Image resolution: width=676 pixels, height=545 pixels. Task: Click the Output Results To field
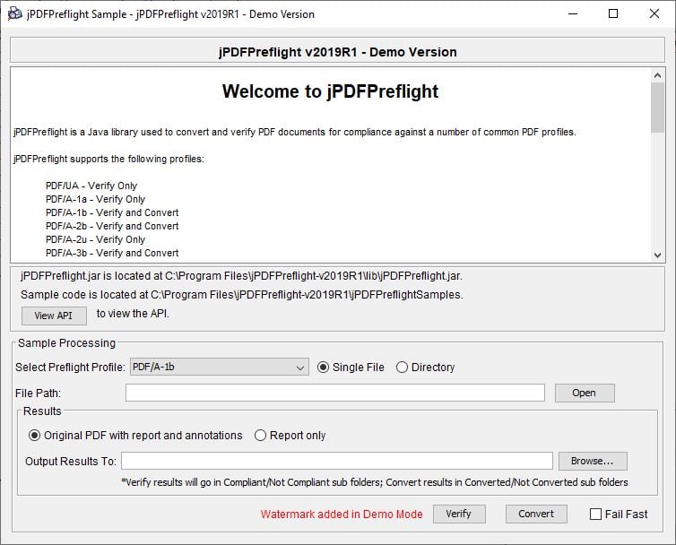click(x=337, y=461)
